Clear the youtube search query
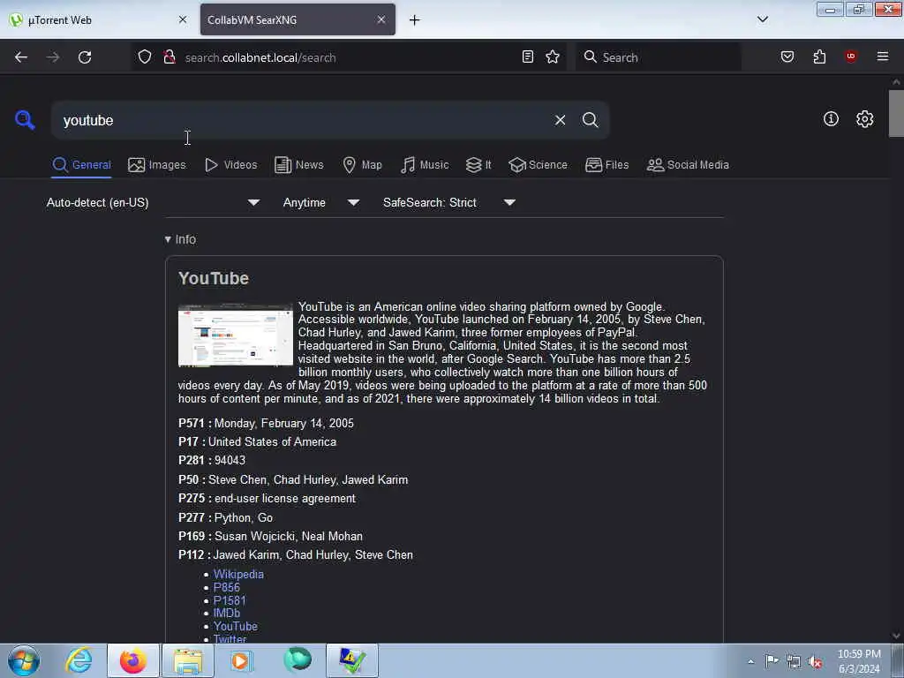 tap(560, 120)
